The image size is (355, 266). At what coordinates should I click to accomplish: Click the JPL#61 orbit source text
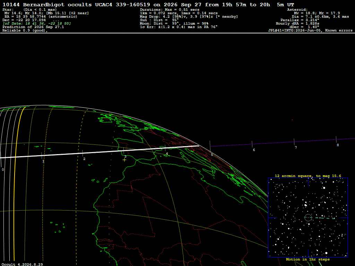pyautogui.click(x=310, y=30)
